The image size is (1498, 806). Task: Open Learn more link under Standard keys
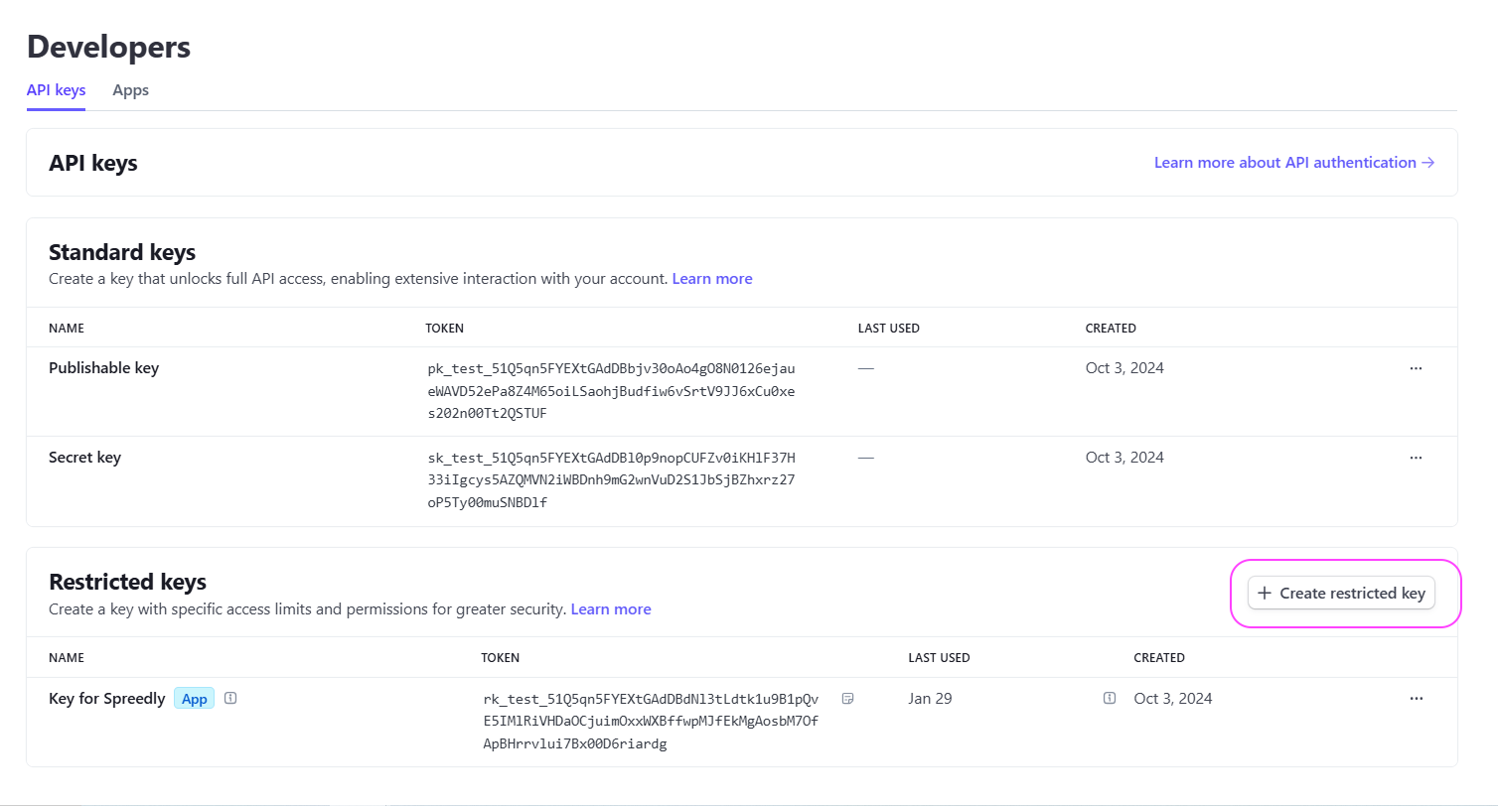tap(711, 279)
